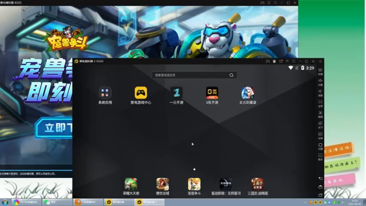
Task: Click Android back arrow button
Action: 320,179
